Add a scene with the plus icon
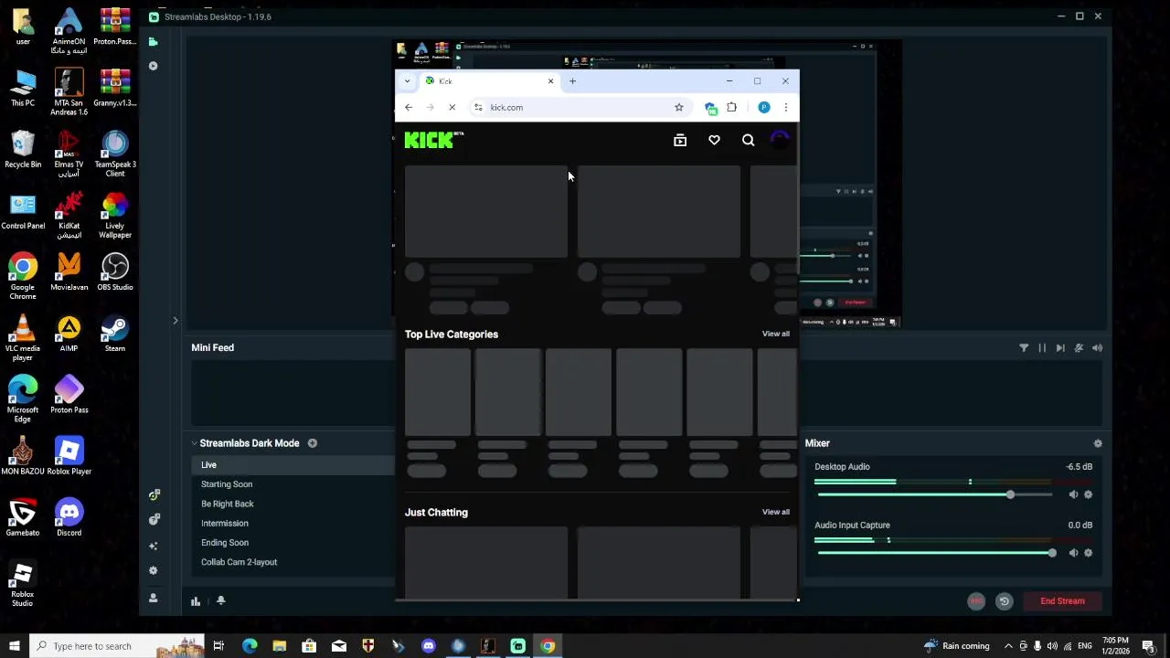The image size is (1170, 658). pyautogui.click(x=313, y=443)
